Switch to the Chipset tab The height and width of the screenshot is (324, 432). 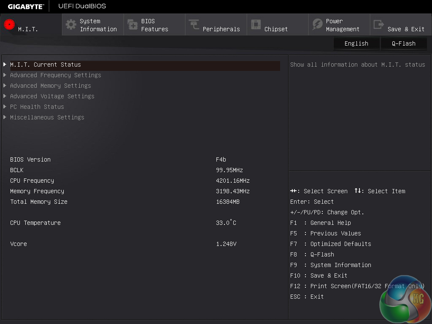click(x=276, y=29)
